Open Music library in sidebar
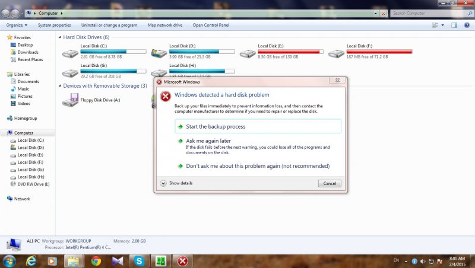The image size is (475, 268). click(x=20, y=89)
